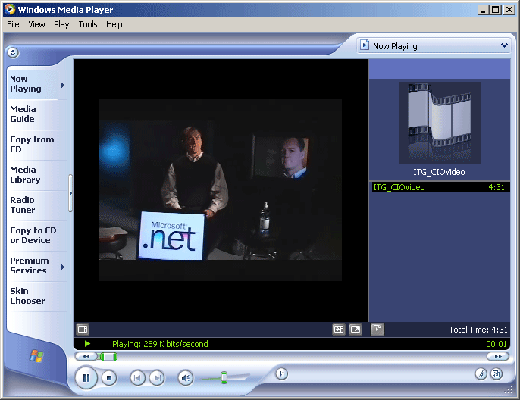Pause the video with the pause button
520x400 pixels.
click(86, 377)
